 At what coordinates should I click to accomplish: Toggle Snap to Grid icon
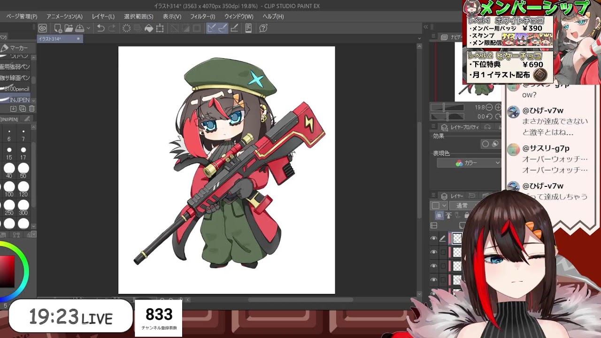tap(234, 28)
